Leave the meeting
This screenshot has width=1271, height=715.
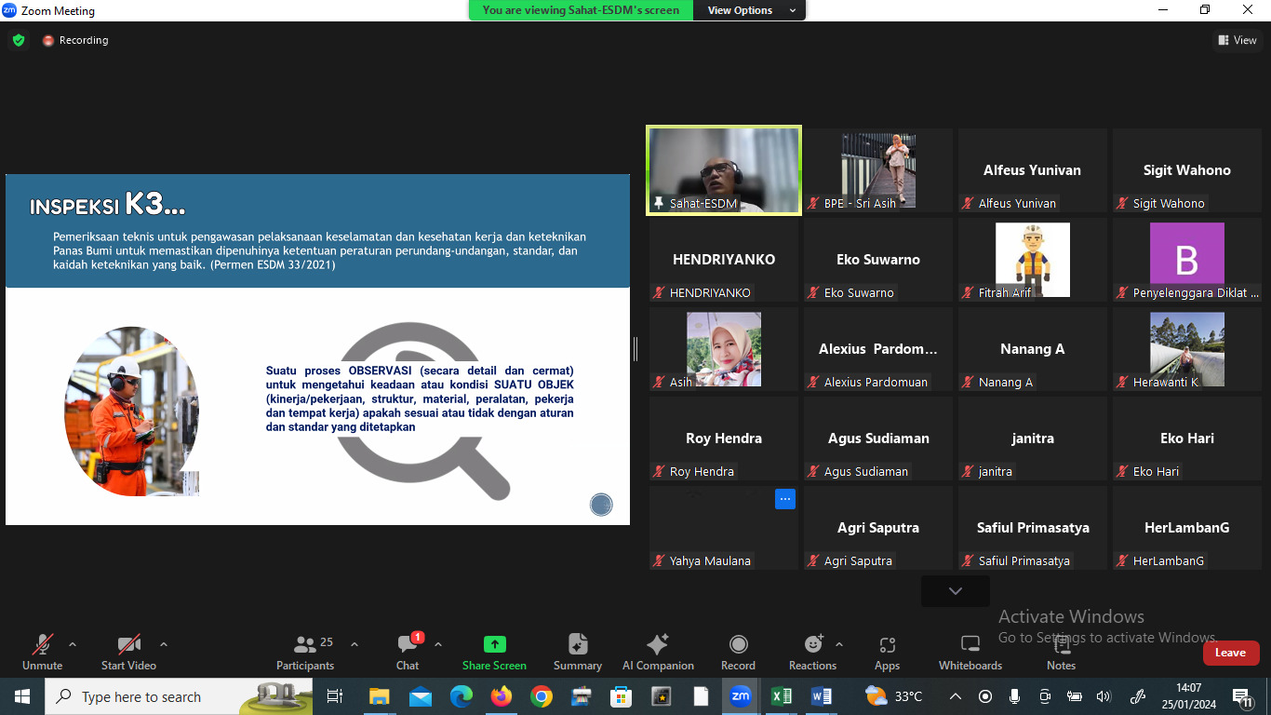(x=1230, y=653)
